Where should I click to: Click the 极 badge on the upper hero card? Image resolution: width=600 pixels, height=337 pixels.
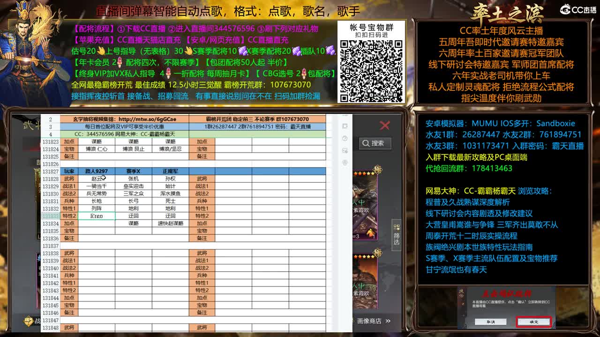(377, 169)
